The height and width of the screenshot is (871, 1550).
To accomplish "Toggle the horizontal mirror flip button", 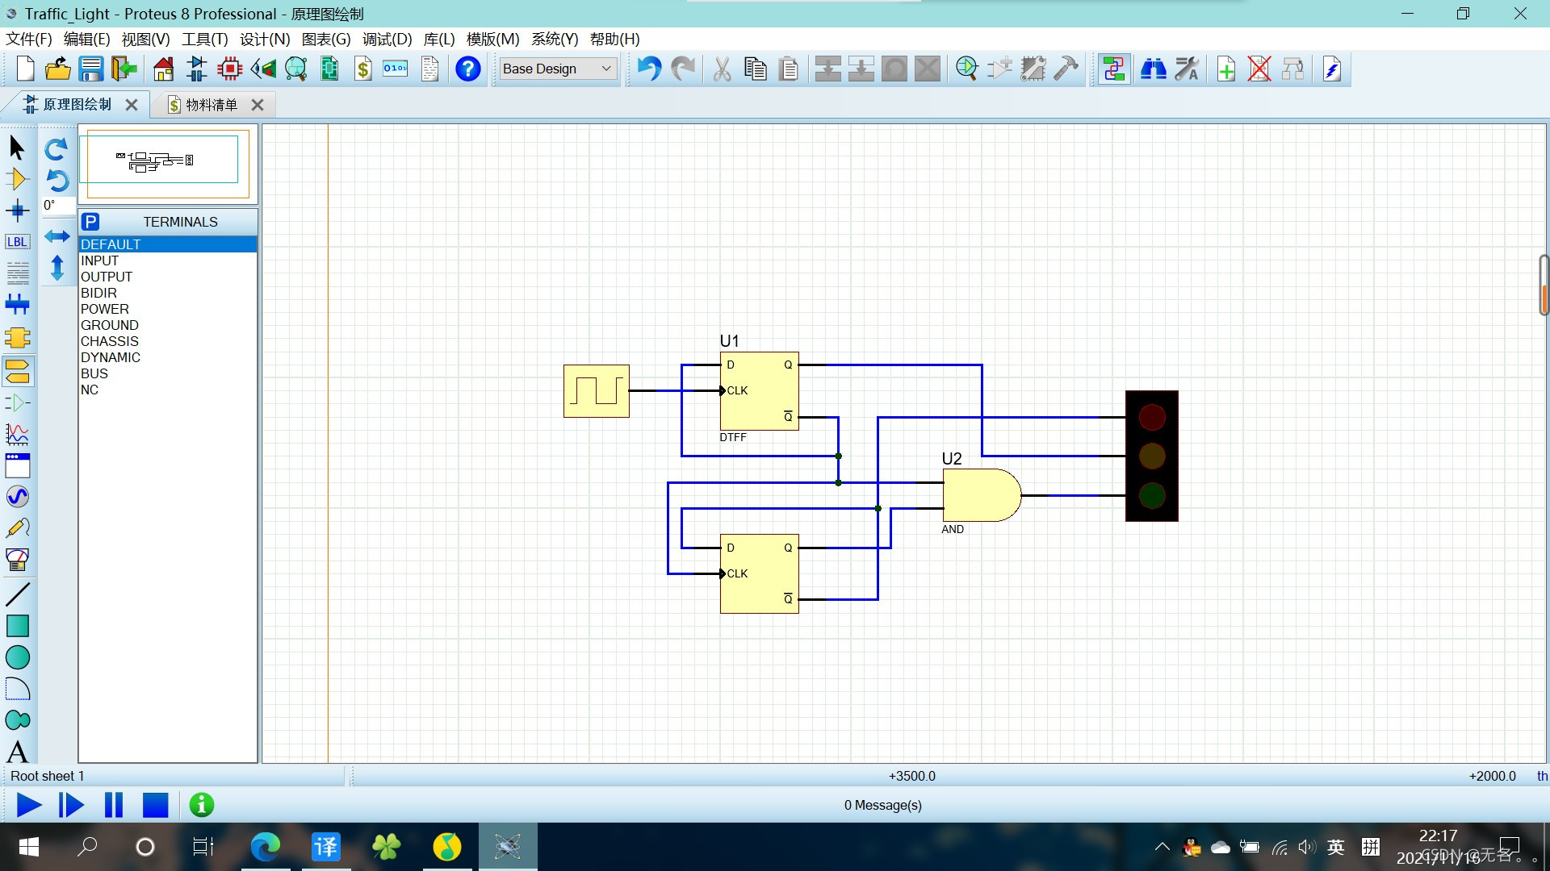I will pyautogui.click(x=57, y=236).
